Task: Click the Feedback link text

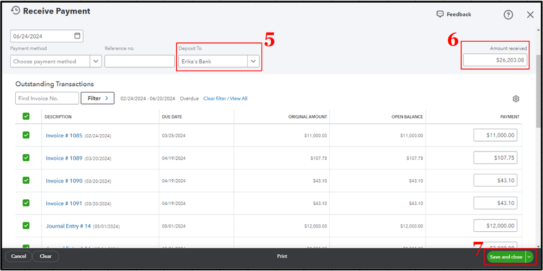Action: (x=459, y=15)
